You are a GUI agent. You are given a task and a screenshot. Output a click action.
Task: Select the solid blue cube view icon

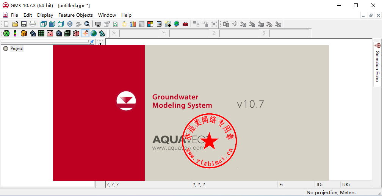(x=52, y=24)
